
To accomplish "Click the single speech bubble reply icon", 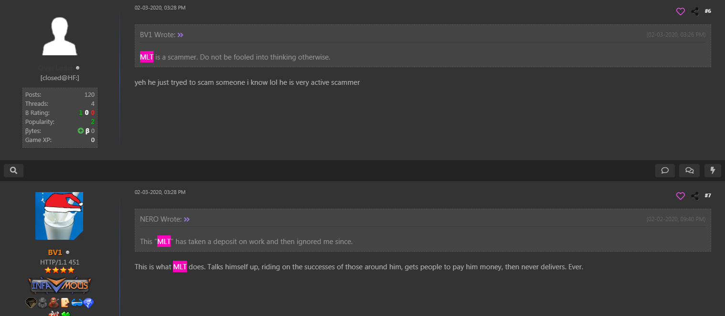I will click(x=665, y=170).
